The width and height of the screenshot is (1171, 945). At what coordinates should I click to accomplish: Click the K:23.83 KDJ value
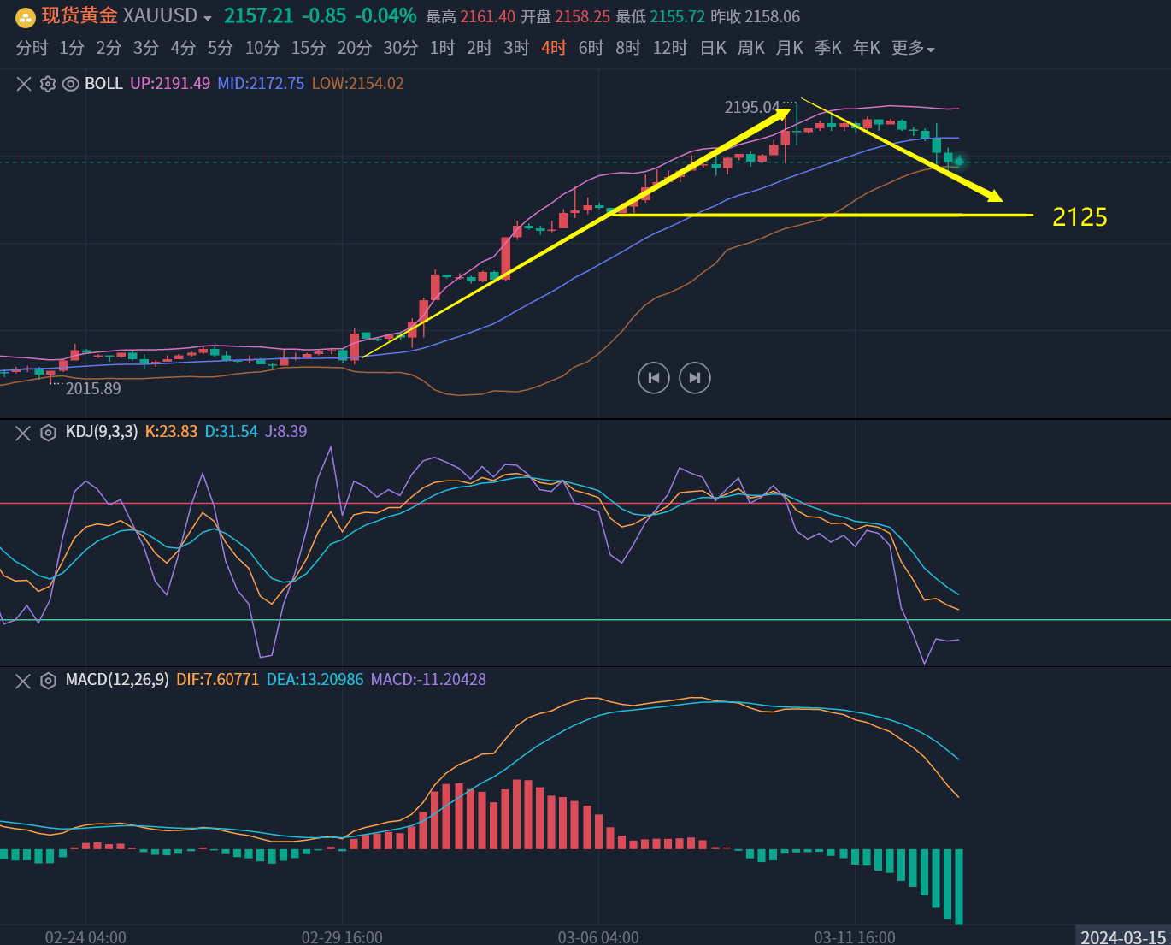[171, 432]
